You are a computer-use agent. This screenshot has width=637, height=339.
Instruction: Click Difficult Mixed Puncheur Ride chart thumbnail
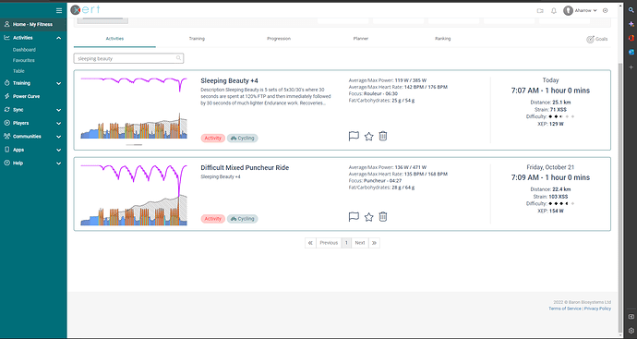pos(134,195)
